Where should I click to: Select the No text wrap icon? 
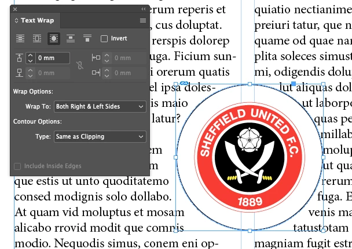(20, 39)
